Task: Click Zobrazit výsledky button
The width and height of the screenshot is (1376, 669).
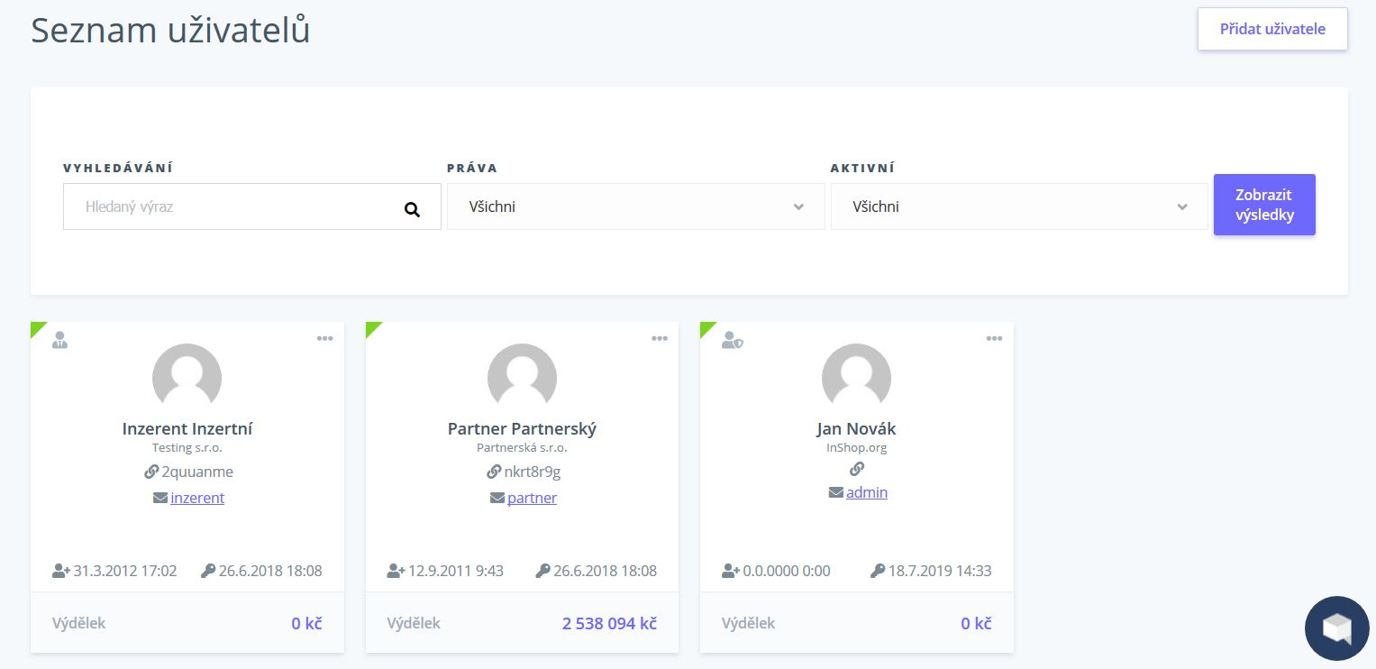Action: pos(1264,205)
